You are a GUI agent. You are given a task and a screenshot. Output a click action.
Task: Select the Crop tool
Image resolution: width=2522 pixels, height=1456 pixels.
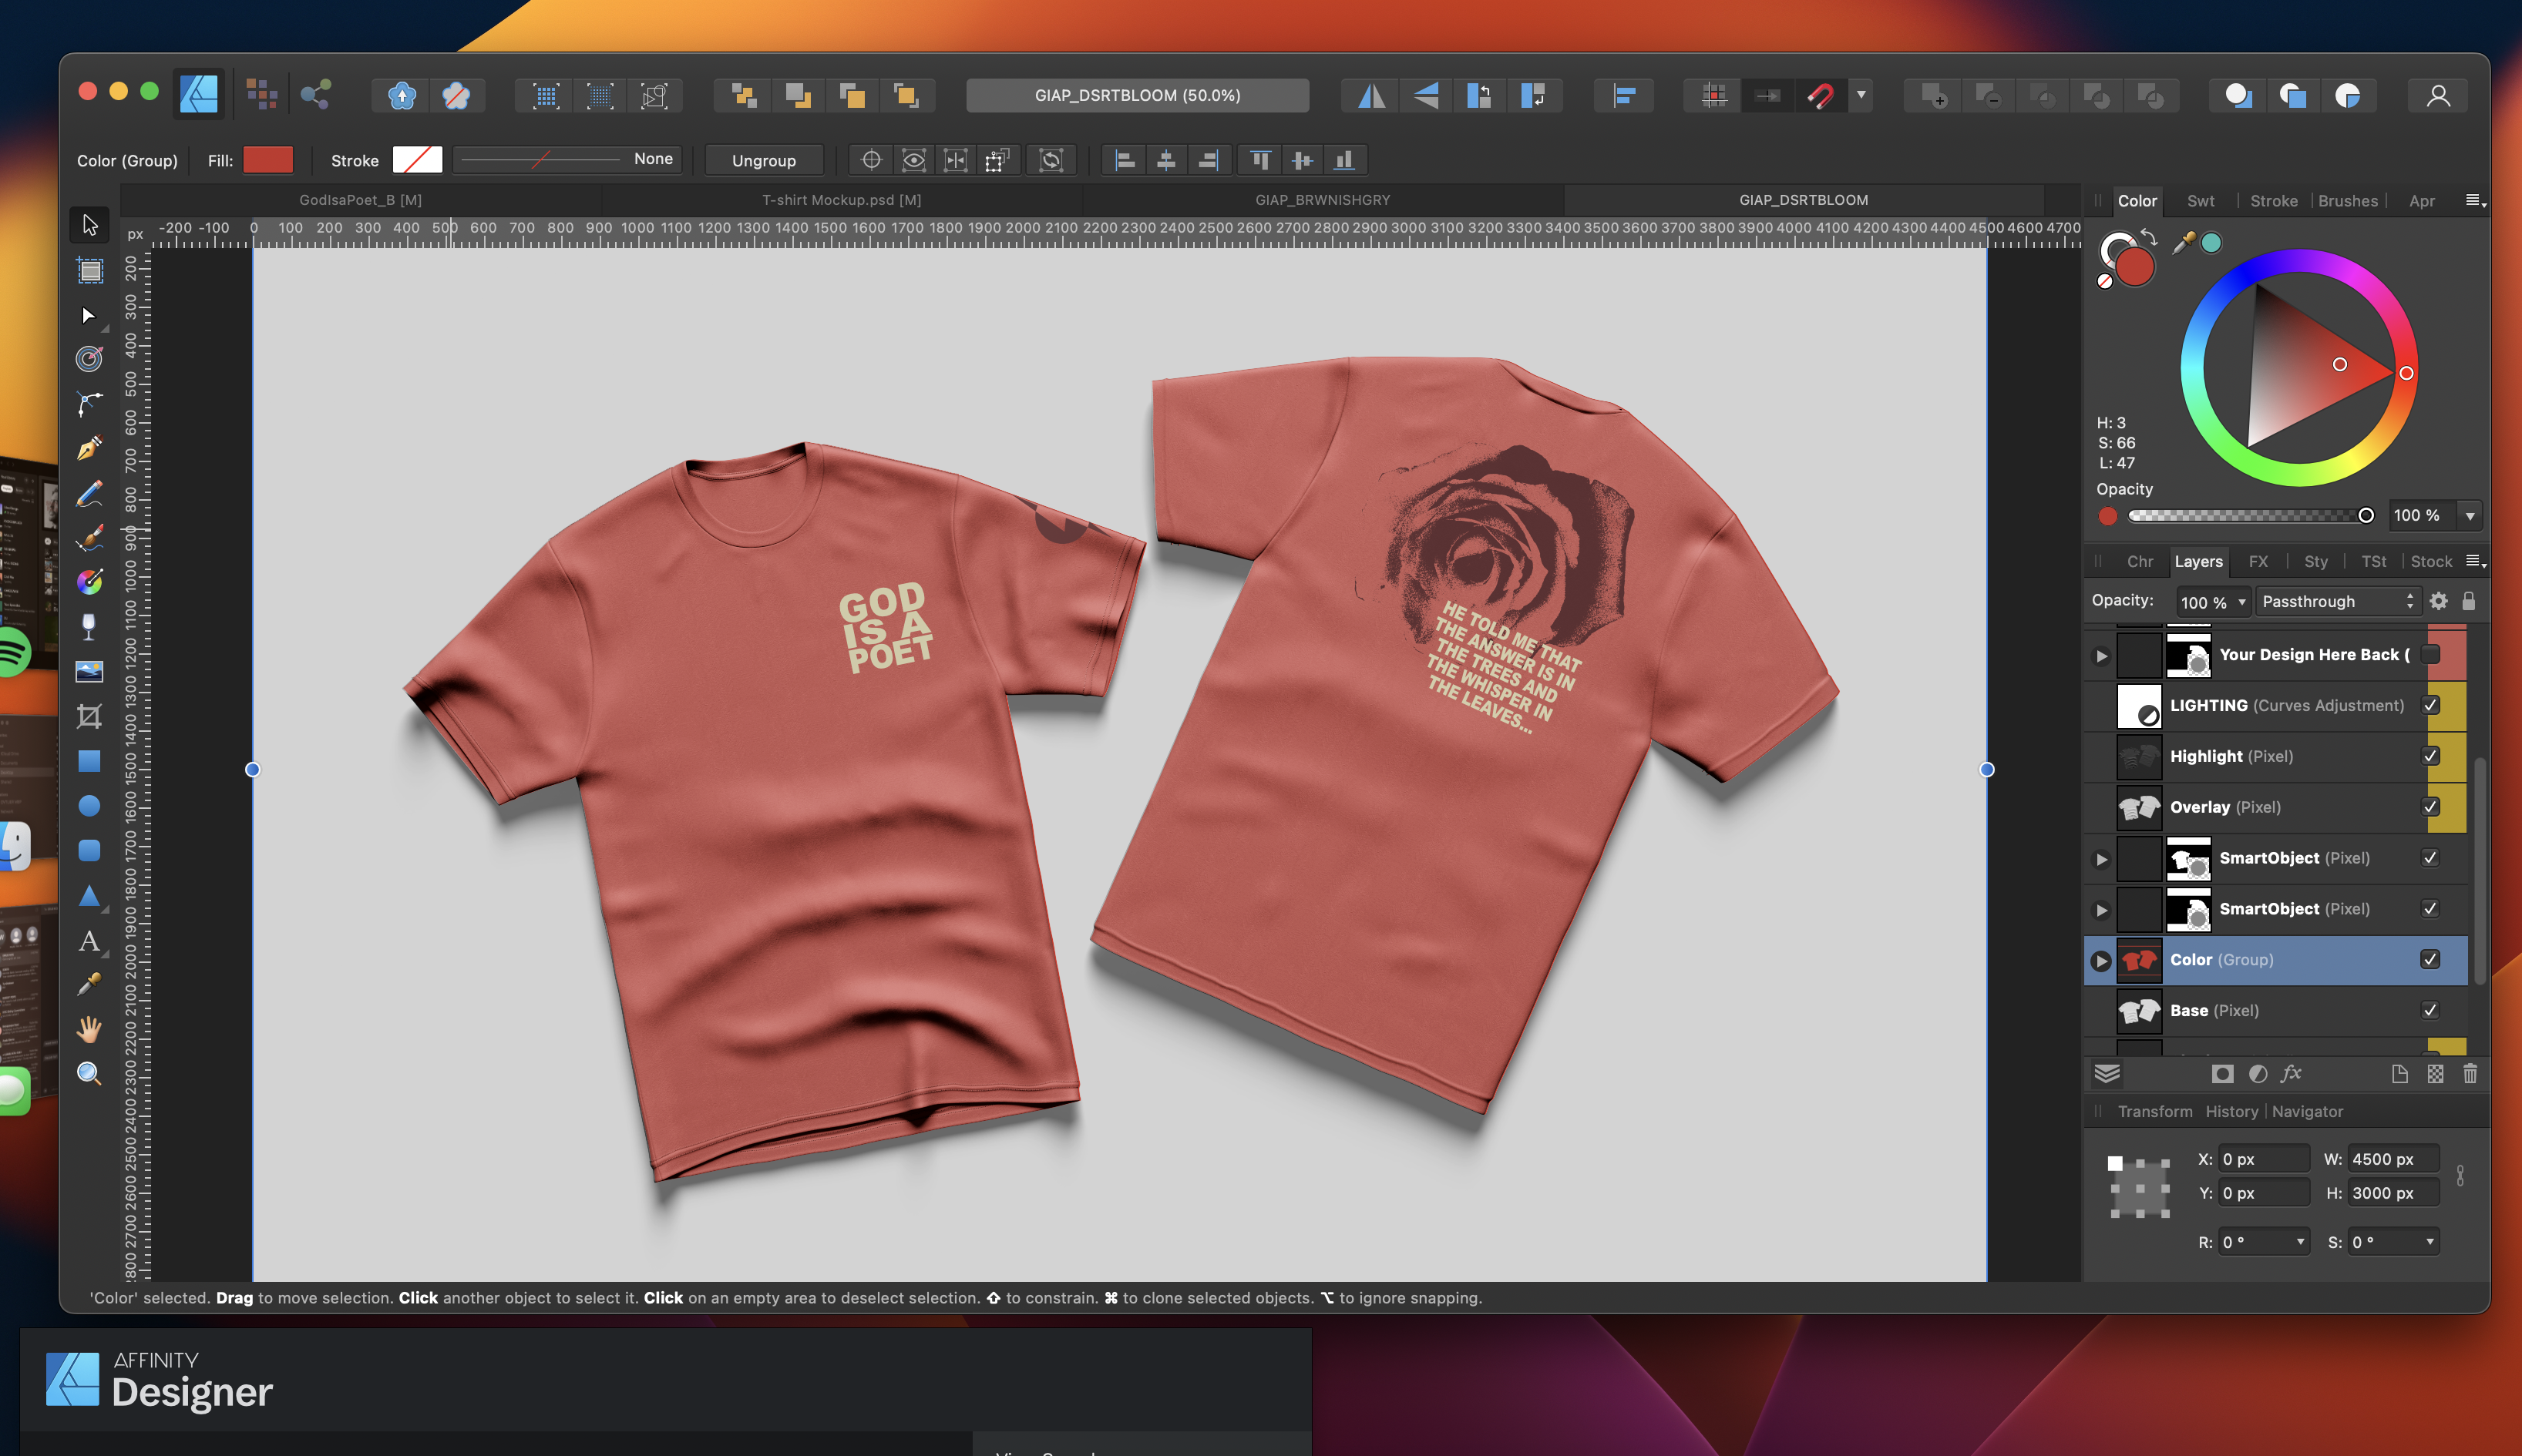(89, 716)
